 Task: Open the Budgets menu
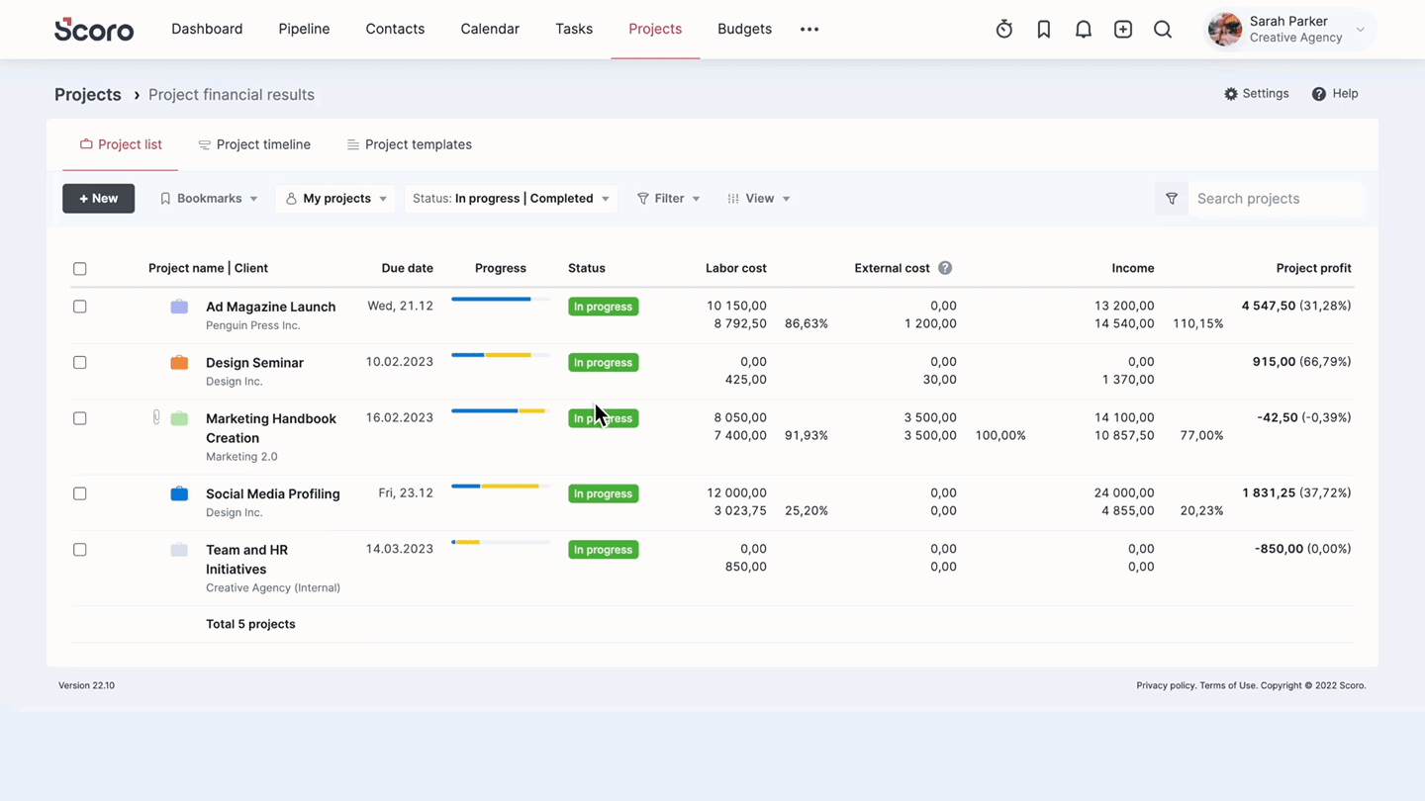744,30
